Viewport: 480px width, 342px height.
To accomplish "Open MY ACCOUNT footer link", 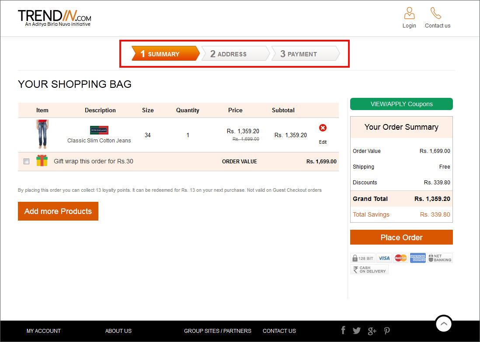I will tap(44, 331).
